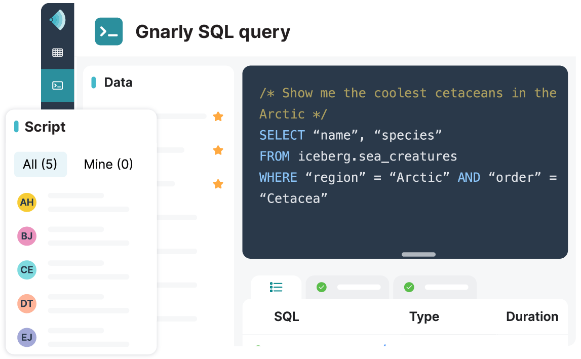Toggle the second star in the Data panel
This screenshot has width=581, height=359.
click(x=218, y=150)
